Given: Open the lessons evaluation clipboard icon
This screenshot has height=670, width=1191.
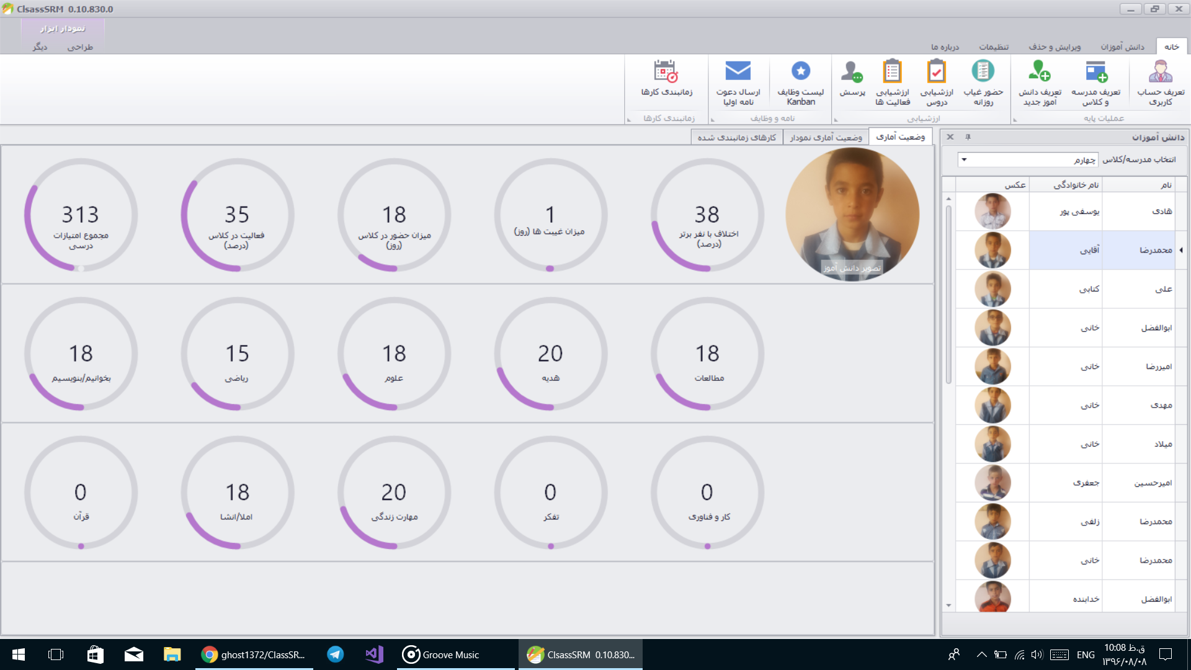Looking at the screenshot, I should [936, 72].
